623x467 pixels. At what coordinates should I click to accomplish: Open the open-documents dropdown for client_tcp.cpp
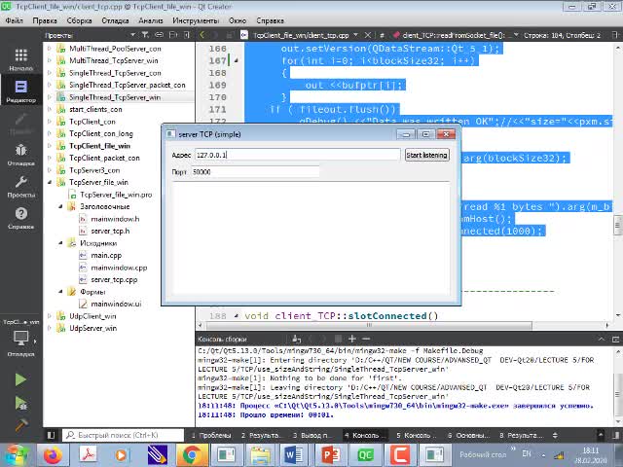pyautogui.click(x=356, y=35)
